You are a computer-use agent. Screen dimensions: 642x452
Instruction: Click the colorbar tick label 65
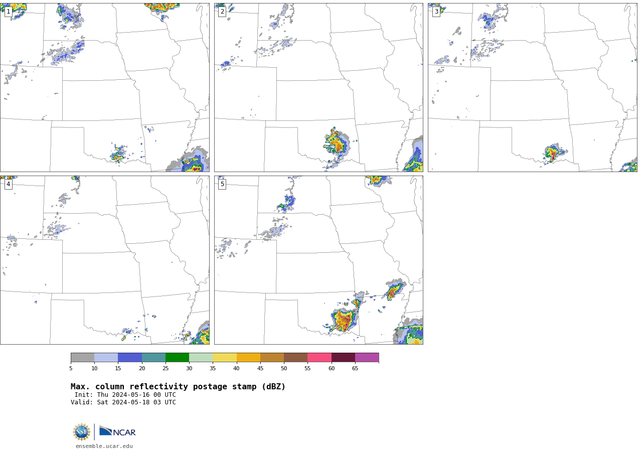pos(355,369)
